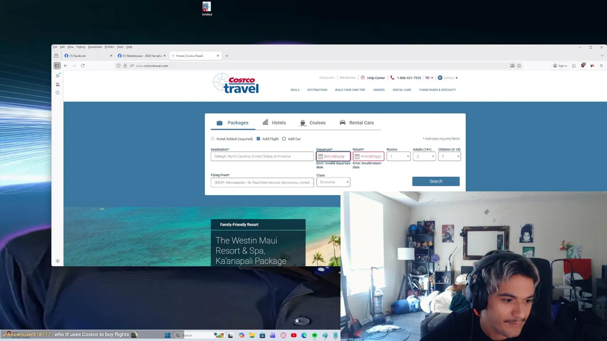Open sidebar settings gear icon

[x=57, y=261]
